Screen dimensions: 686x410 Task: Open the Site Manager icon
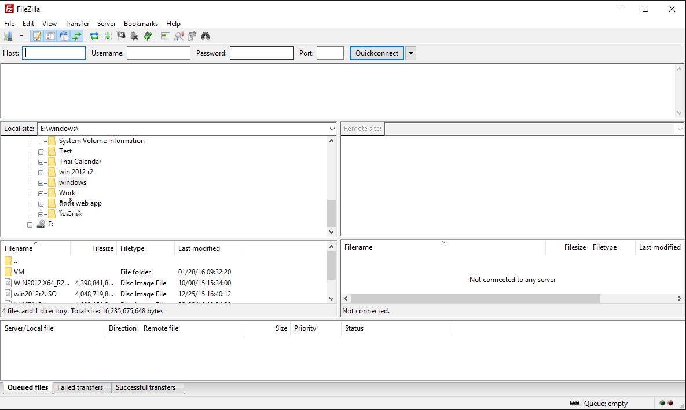coord(8,36)
